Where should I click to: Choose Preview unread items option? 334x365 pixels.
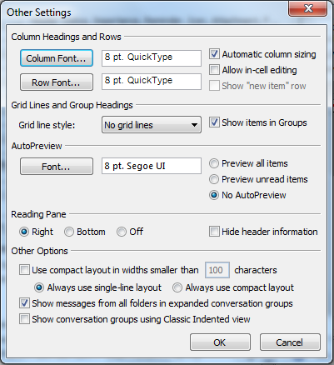tap(214, 179)
